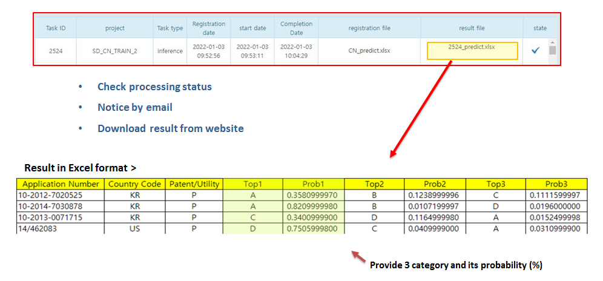This screenshot has height=281, width=603.
Task: Open the CN_predict.xlsx registration file
Action: coord(369,51)
